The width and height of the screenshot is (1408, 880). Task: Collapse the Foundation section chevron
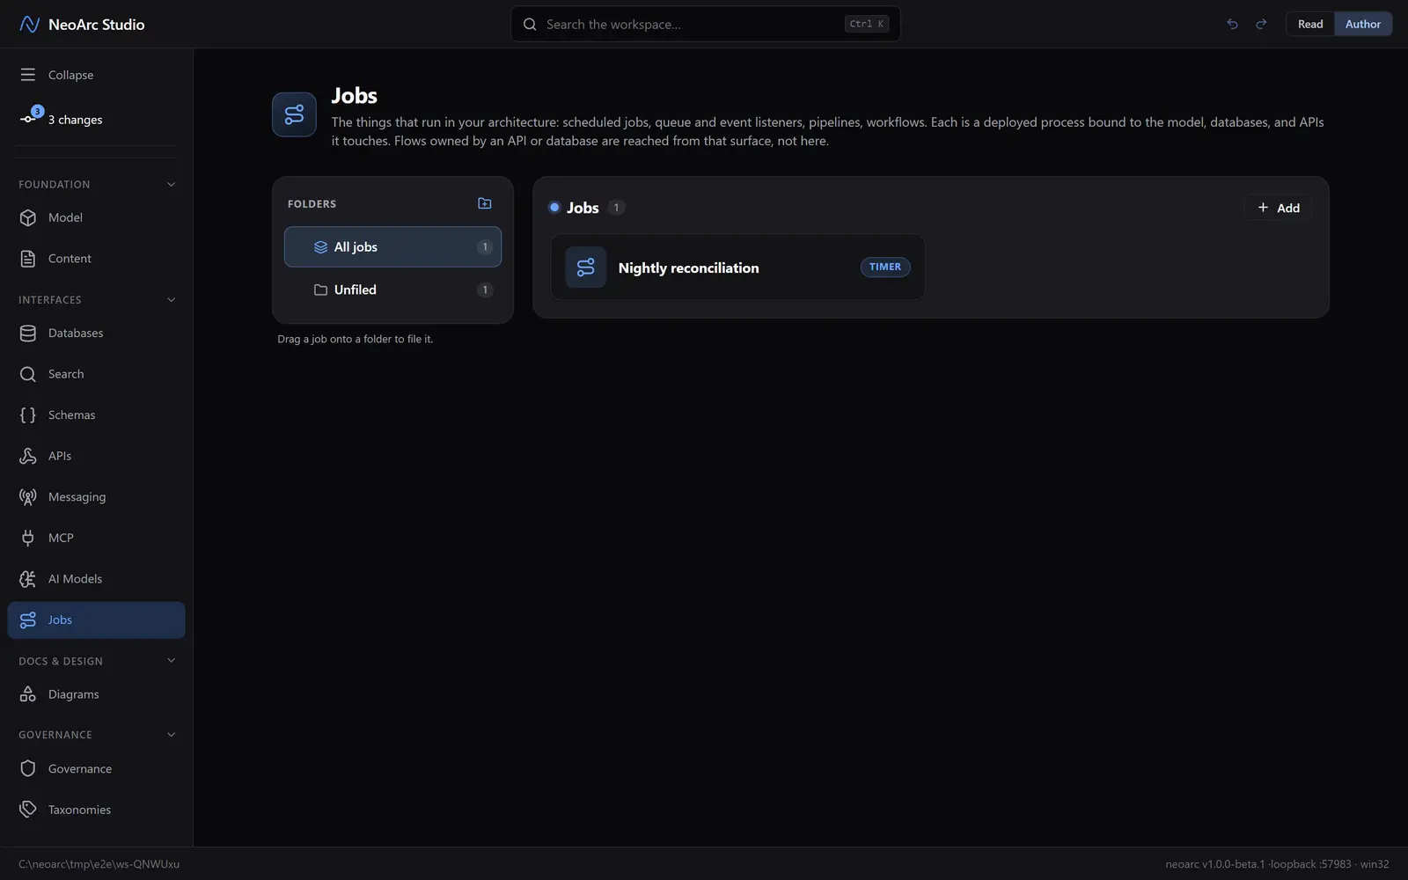(x=172, y=184)
